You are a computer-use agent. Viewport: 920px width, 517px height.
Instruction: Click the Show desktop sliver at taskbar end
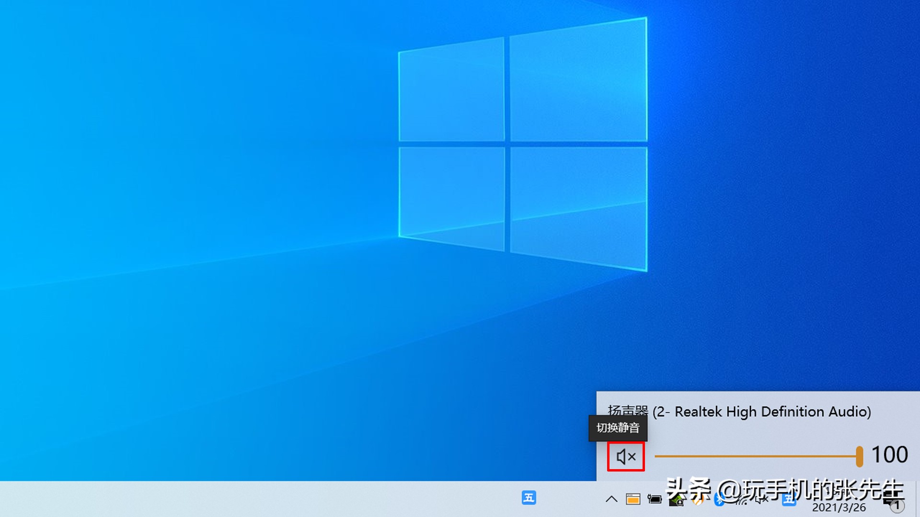point(917,499)
